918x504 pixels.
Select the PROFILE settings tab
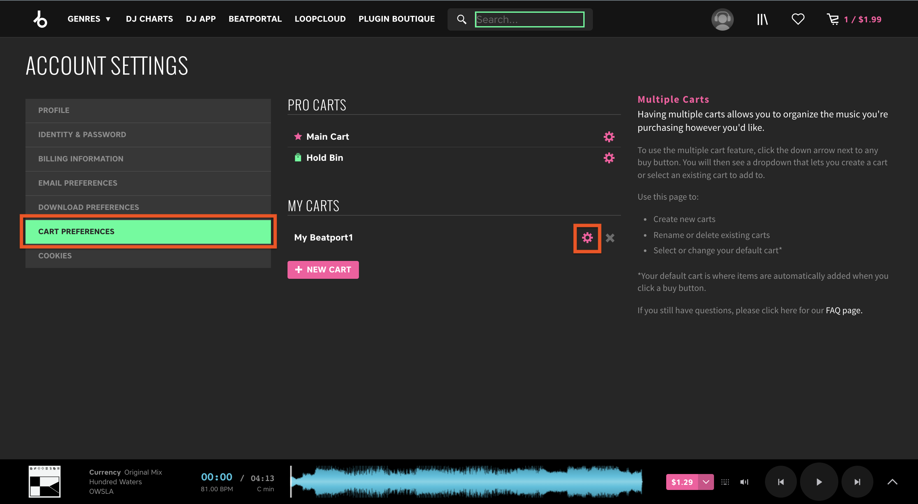click(148, 111)
